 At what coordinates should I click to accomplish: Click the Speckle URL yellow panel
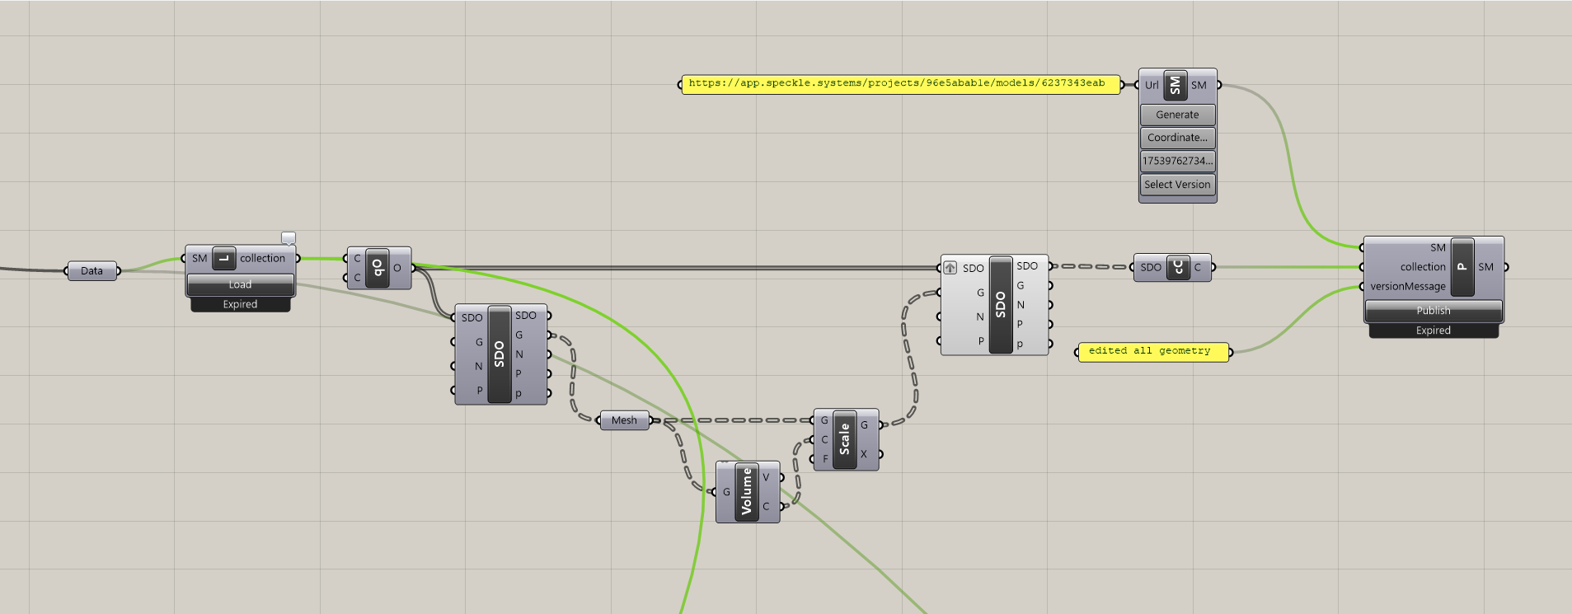(900, 84)
